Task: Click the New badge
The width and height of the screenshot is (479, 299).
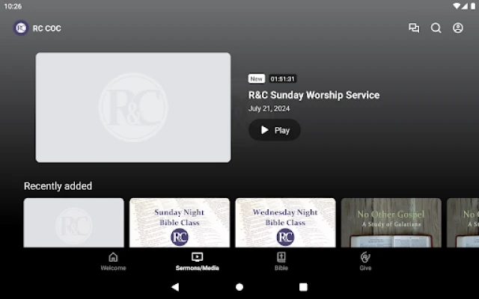Action: pyautogui.click(x=256, y=79)
